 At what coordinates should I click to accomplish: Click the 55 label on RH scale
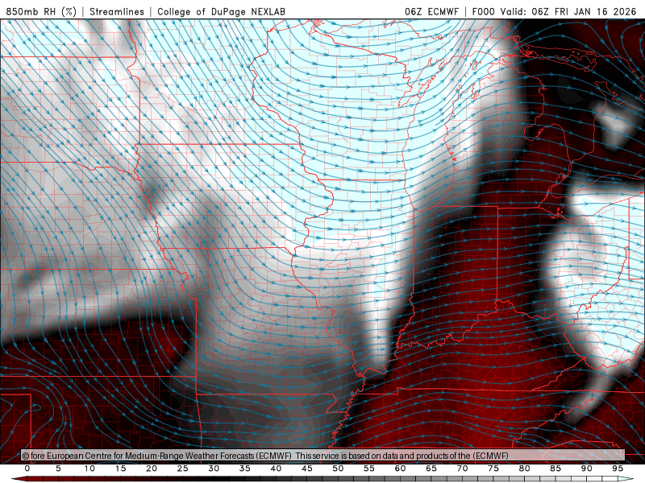(x=369, y=469)
